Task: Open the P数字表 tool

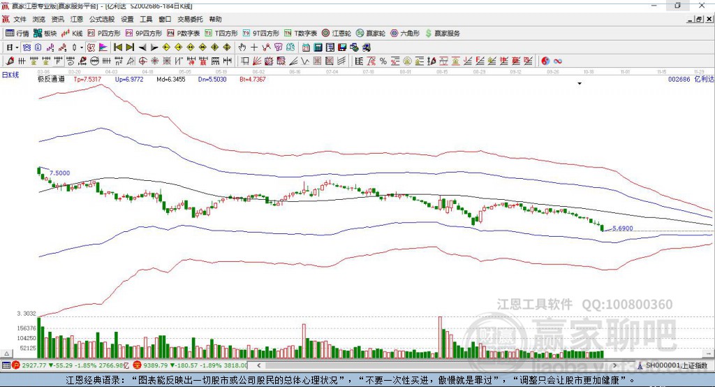Action: (x=184, y=34)
